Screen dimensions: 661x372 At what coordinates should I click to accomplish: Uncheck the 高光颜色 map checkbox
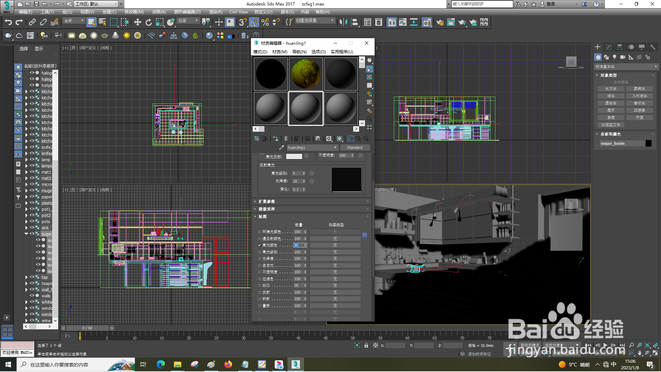point(260,245)
